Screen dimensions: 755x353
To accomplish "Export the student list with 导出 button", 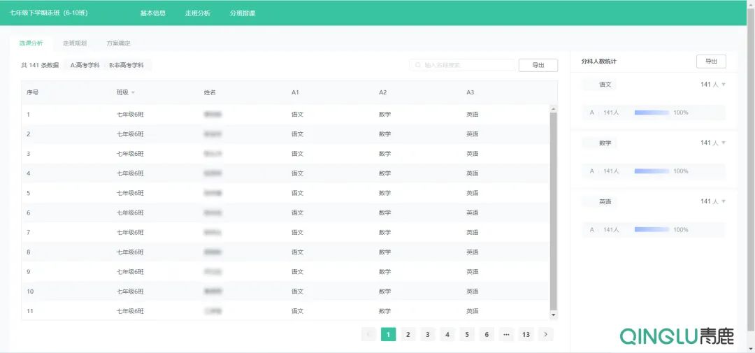I will [x=538, y=65].
